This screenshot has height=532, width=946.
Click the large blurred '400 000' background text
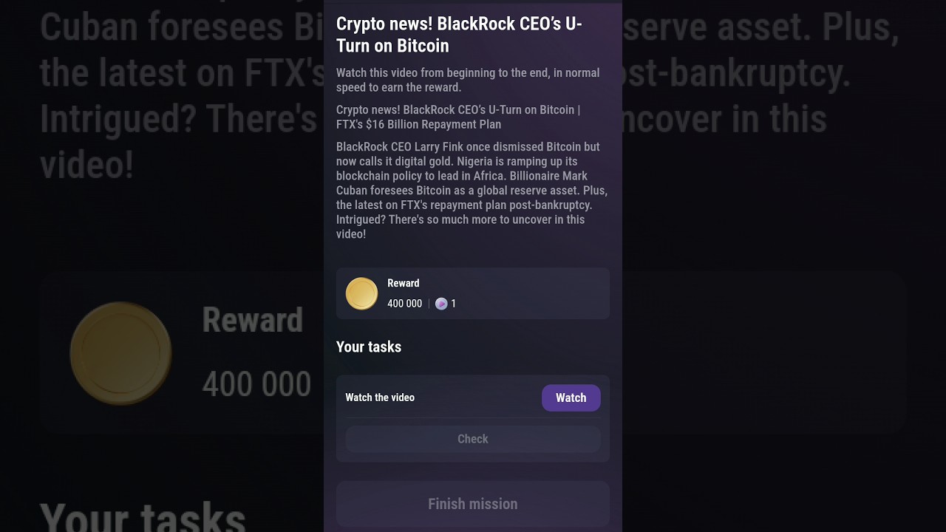[256, 384]
